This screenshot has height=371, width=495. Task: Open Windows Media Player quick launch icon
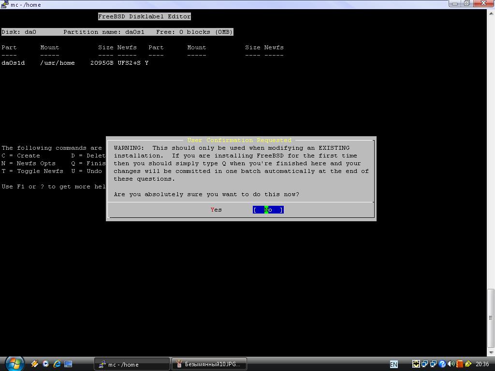coord(45,364)
